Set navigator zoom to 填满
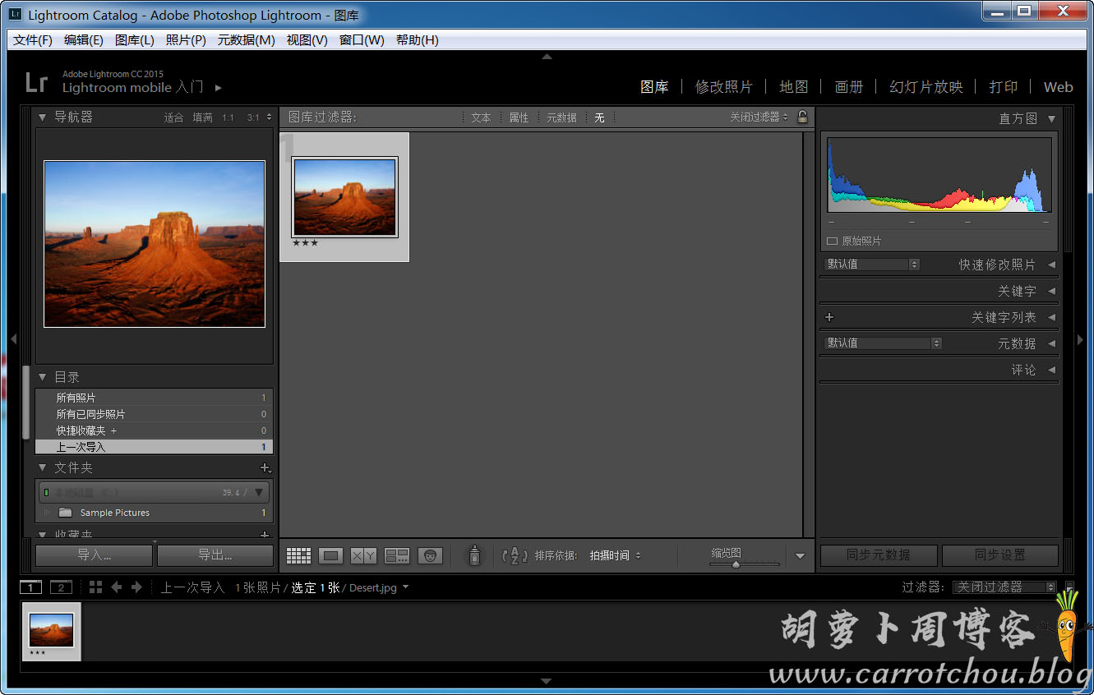This screenshot has width=1094, height=695. click(x=202, y=117)
